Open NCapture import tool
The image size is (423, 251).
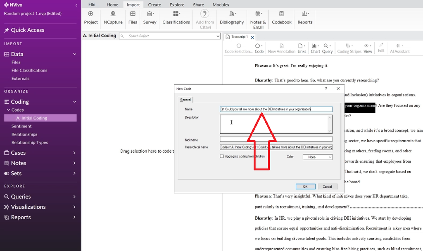(x=113, y=18)
